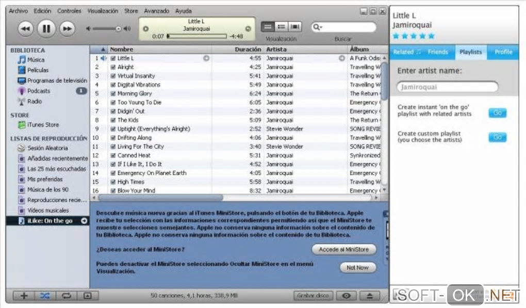Uncheck the Virtual Insanity checkbox
Image resolution: width=526 pixels, height=308 pixels.
(113, 76)
